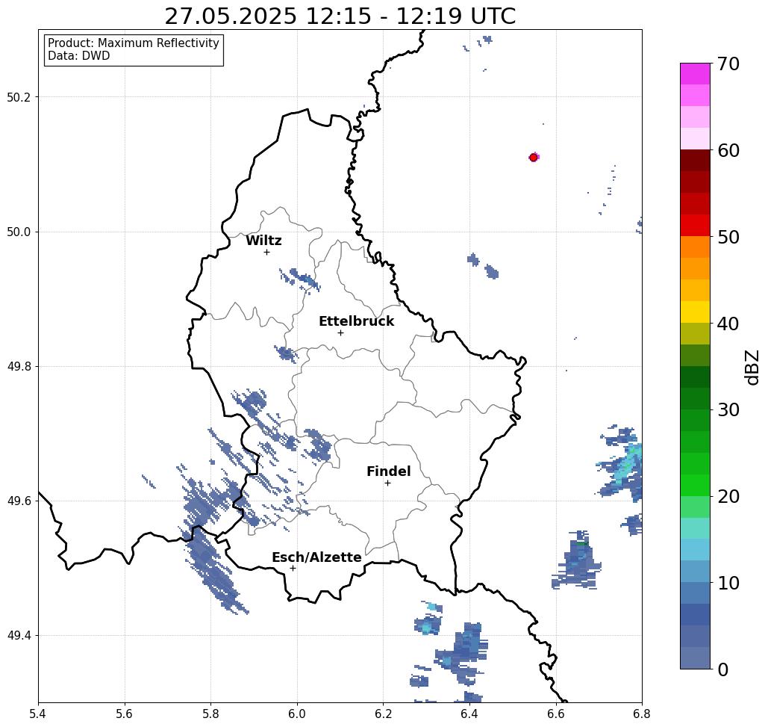Click the plot title with date and time
This screenshot has height=727, width=768.
pyautogui.click(x=340, y=16)
